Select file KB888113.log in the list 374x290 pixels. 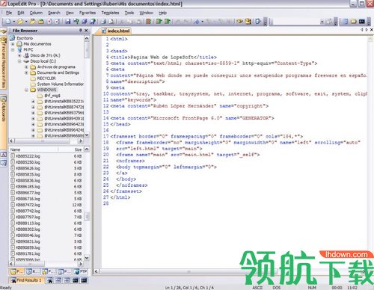pyautogui.click(x=28, y=223)
